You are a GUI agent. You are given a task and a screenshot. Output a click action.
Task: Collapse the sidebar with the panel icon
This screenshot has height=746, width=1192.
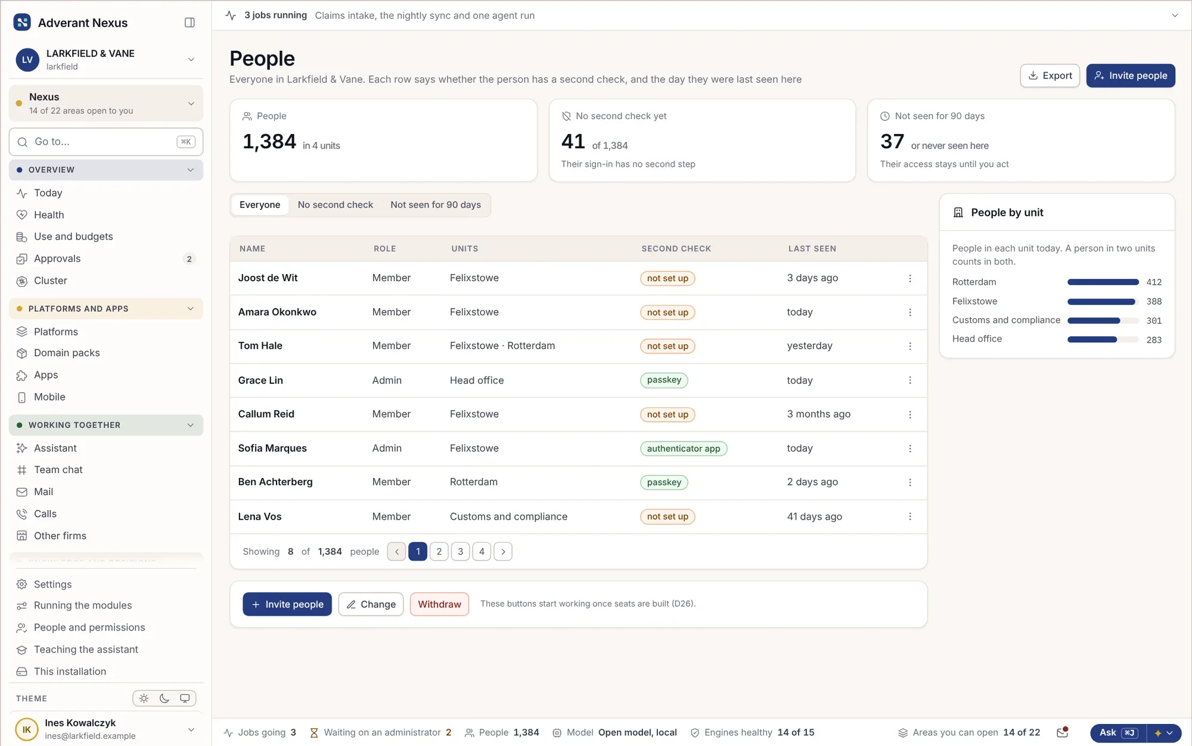[190, 23]
